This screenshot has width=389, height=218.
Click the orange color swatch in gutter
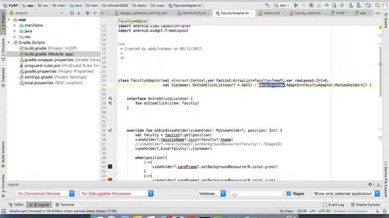(110, 179)
